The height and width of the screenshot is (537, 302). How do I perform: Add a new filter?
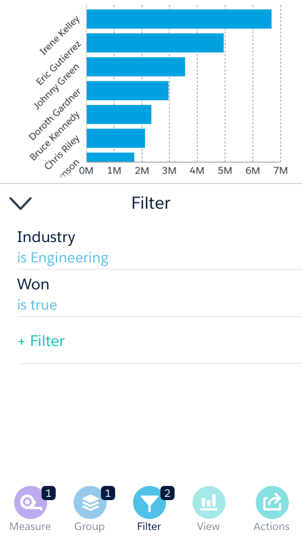click(42, 341)
